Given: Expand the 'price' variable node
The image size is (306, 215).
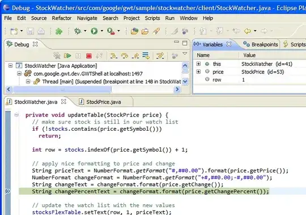Looking at the screenshot, I should (198, 72).
